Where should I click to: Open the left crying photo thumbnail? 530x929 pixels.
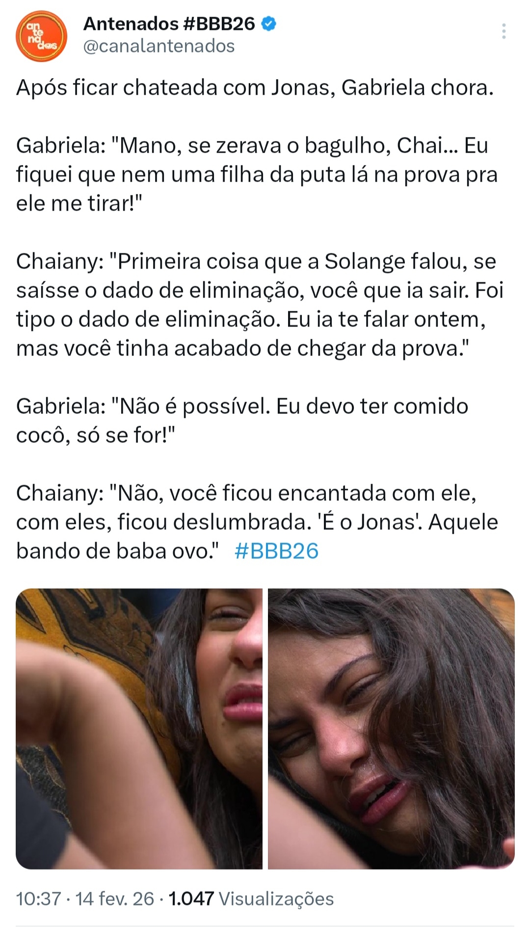[x=139, y=729]
